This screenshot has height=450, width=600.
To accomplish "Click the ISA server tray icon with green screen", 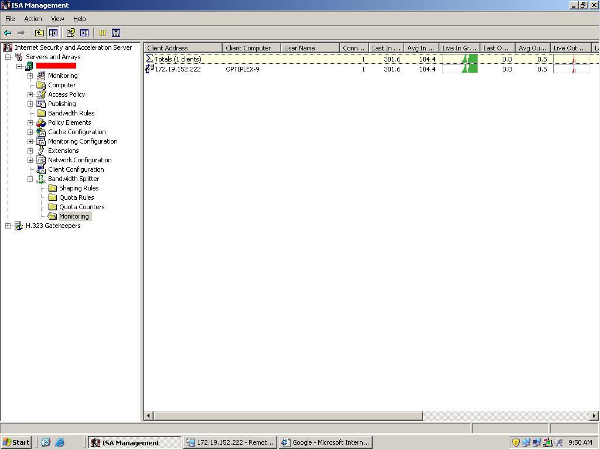I will [x=548, y=442].
